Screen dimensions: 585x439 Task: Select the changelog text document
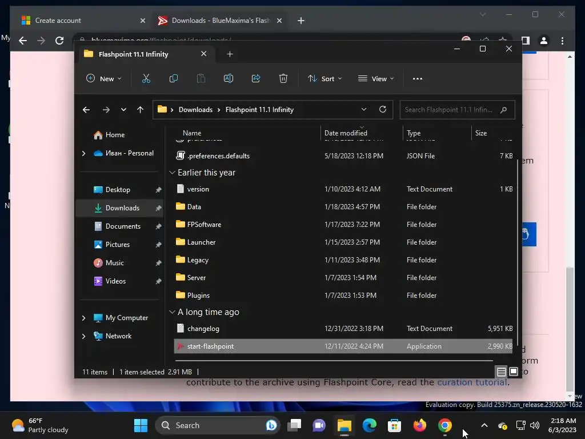(x=343, y=329)
